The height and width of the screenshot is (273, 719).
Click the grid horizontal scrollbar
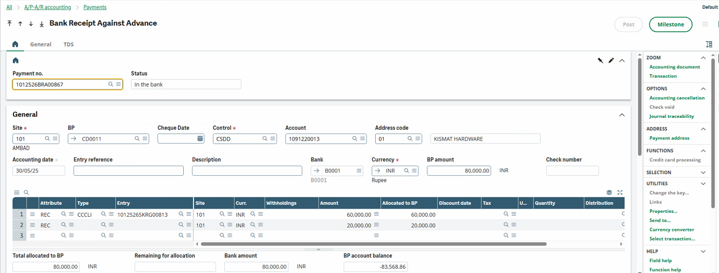(378, 244)
